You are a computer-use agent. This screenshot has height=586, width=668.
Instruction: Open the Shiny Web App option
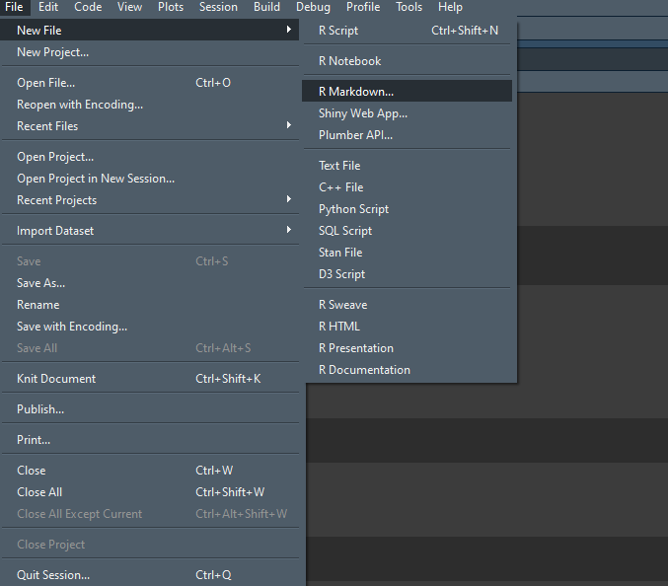click(362, 113)
